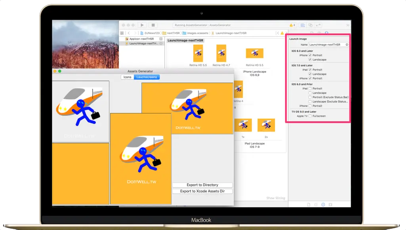Open the Code Snippet library icon

pyautogui.click(x=316, y=204)
